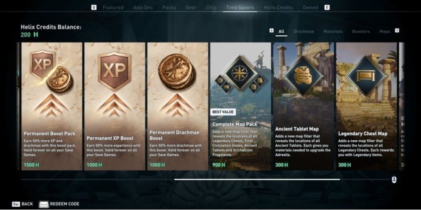
Task: Open the Permanent Boost Pack card
Action: (x=52, y=106)
